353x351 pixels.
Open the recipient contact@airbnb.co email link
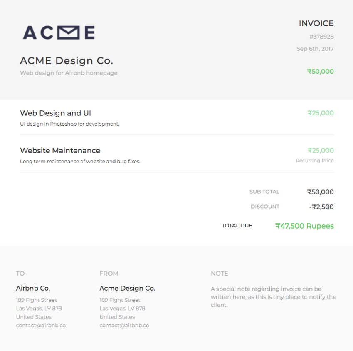(x=41, y=326)
